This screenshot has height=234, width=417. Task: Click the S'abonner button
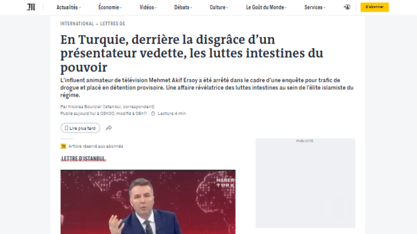375,7
